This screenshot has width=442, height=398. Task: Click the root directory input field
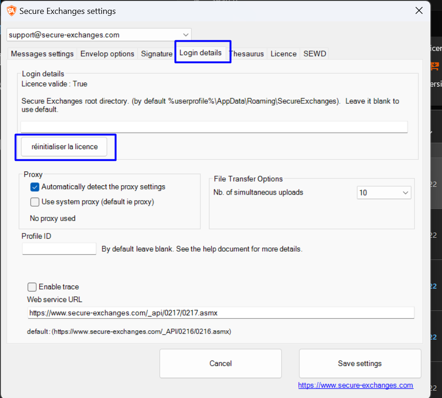pyautogui.click(x=214, y=127)
